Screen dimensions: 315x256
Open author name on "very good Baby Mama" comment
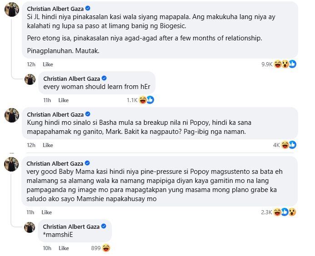[x=55, y=163]
